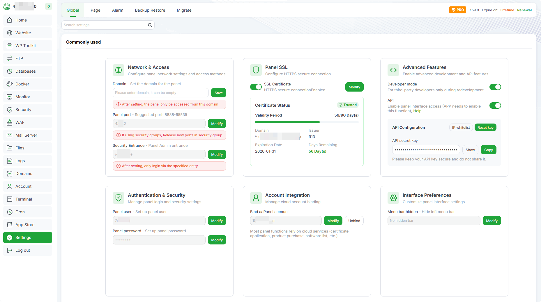Open the WAF firewall section
This screenshot has height=302, width=541.
(20, 122)
